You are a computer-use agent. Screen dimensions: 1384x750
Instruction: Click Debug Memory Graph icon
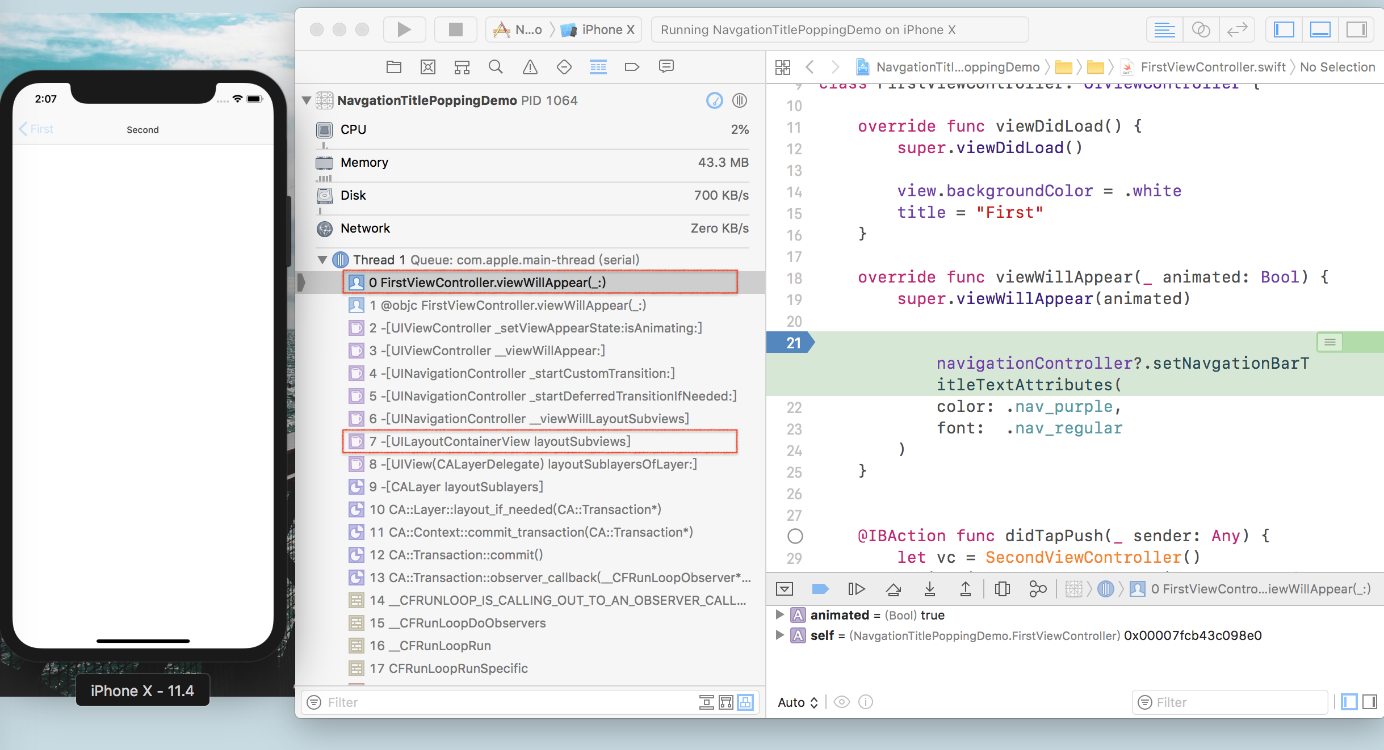(1038, 589)
